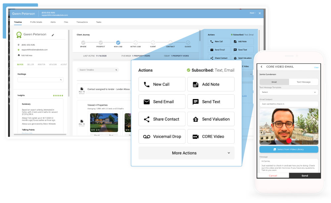Click the horizontal scrollbar under the contact sidebar
Viewport: 331px width, 203px height.
coord(40,134)
